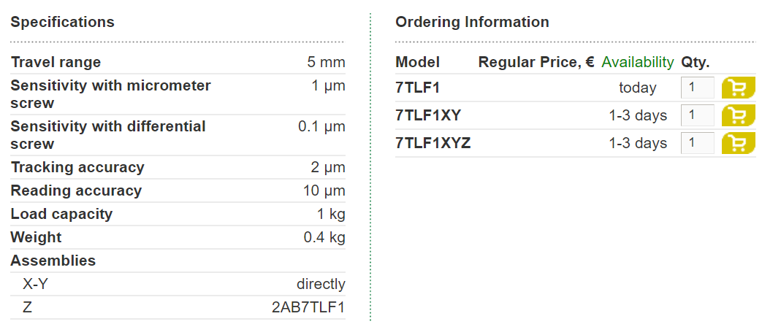Click the X-Y assembly "directly" value
Screen dimensions: 781x335
pos(321,284)
